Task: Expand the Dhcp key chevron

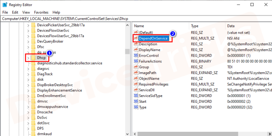Action: pos(28,58)
